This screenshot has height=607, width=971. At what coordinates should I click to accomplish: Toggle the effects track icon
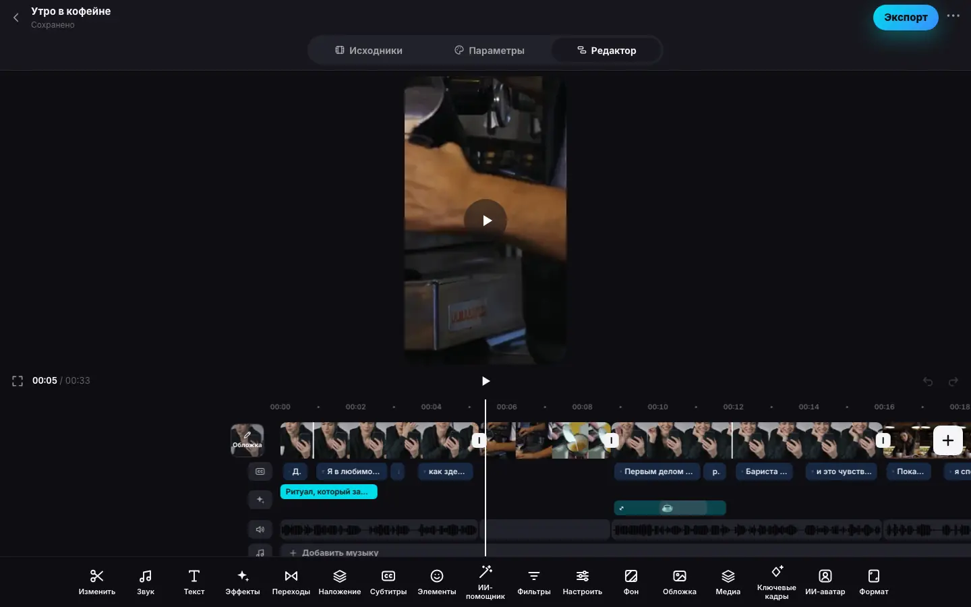click(260, 500)
